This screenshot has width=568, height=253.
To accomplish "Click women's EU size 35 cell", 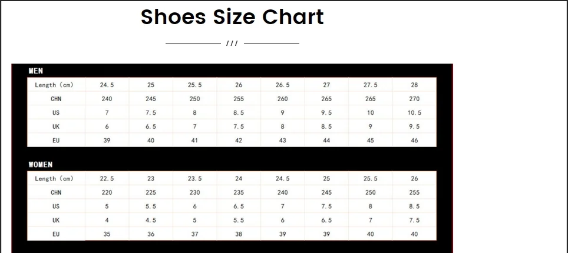I will (107, 234).
